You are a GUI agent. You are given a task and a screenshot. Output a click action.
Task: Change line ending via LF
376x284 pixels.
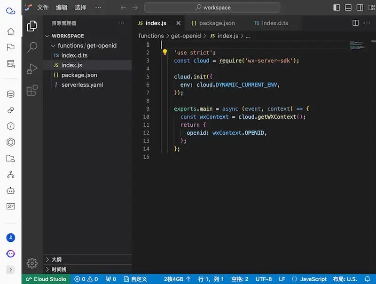click(x=282, y=279)
